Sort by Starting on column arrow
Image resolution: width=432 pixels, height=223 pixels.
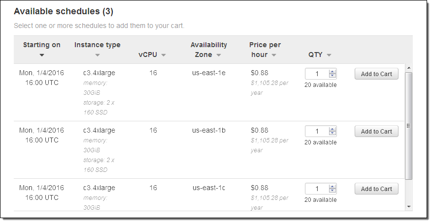[x=42, y=55]
